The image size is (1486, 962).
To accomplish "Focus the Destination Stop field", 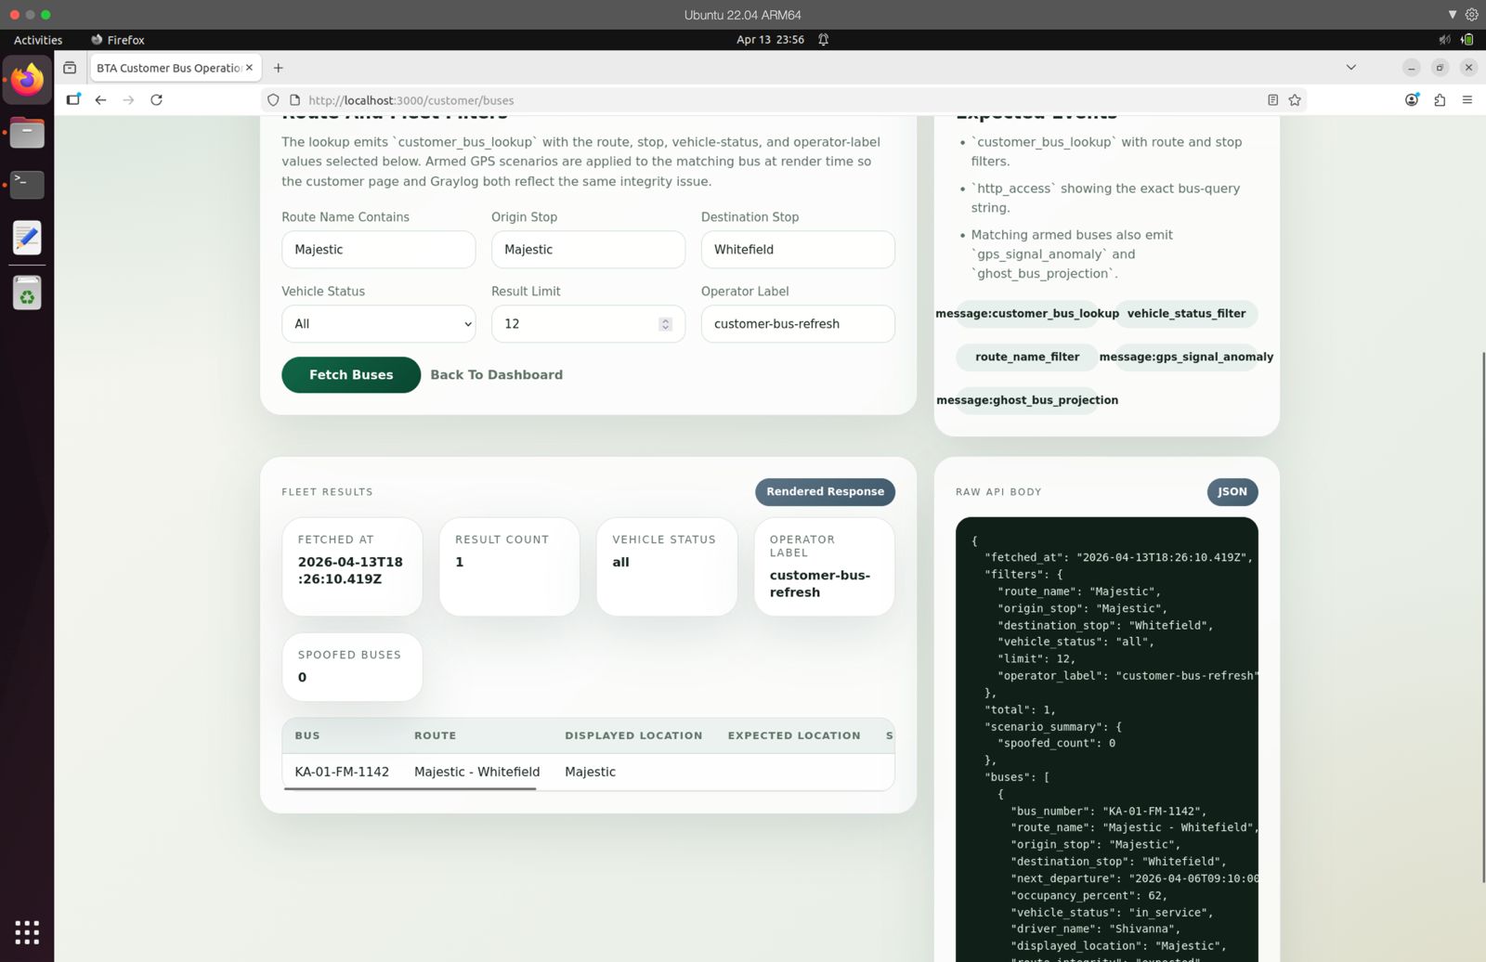I will click(798, 250).
